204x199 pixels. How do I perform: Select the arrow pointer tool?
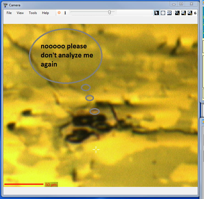(156, 13)
